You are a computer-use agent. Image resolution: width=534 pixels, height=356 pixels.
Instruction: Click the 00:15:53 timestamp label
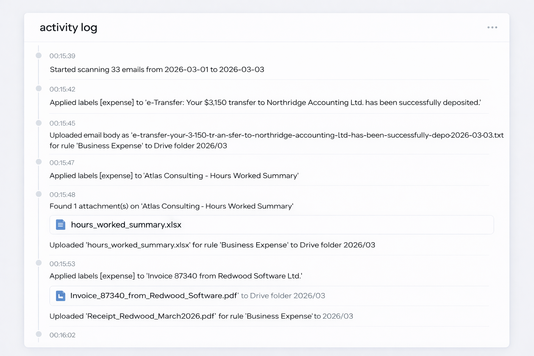click(x=62, y=264)
